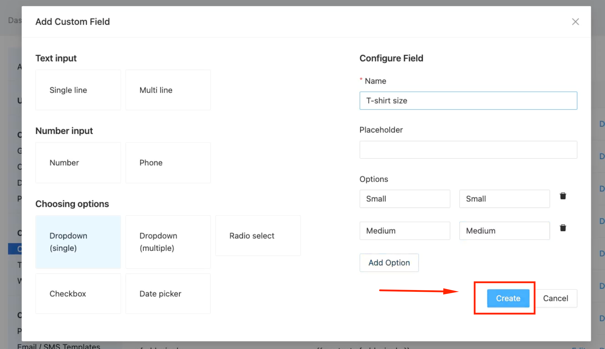Screen dimensions: 605x349
Task: Edit the first Medium option label
Action: coord(405,231)
